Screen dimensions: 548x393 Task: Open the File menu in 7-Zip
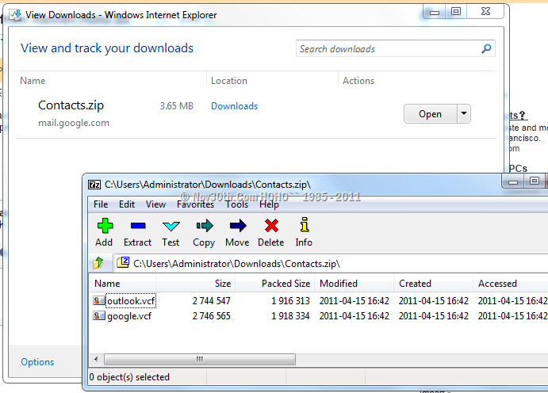pyautogui.click(x=101, y=204)
